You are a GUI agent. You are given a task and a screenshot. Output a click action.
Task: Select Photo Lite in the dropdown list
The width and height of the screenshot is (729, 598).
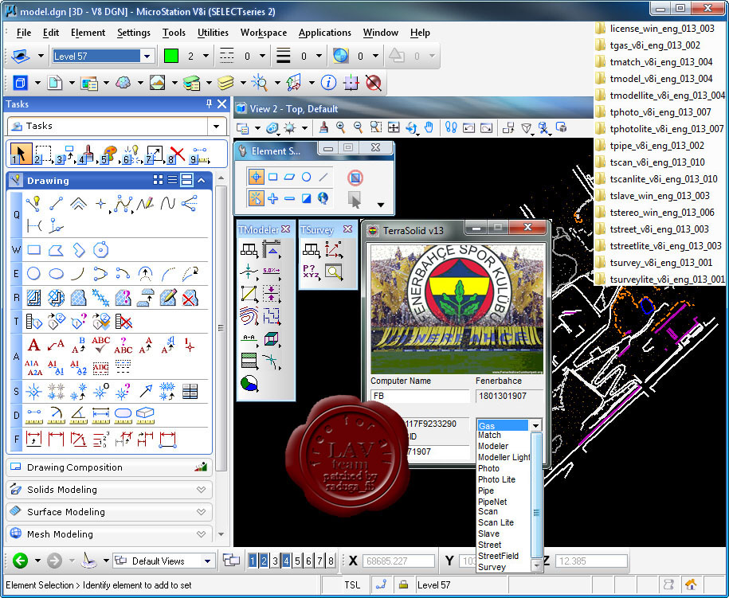tap(496, 479)
